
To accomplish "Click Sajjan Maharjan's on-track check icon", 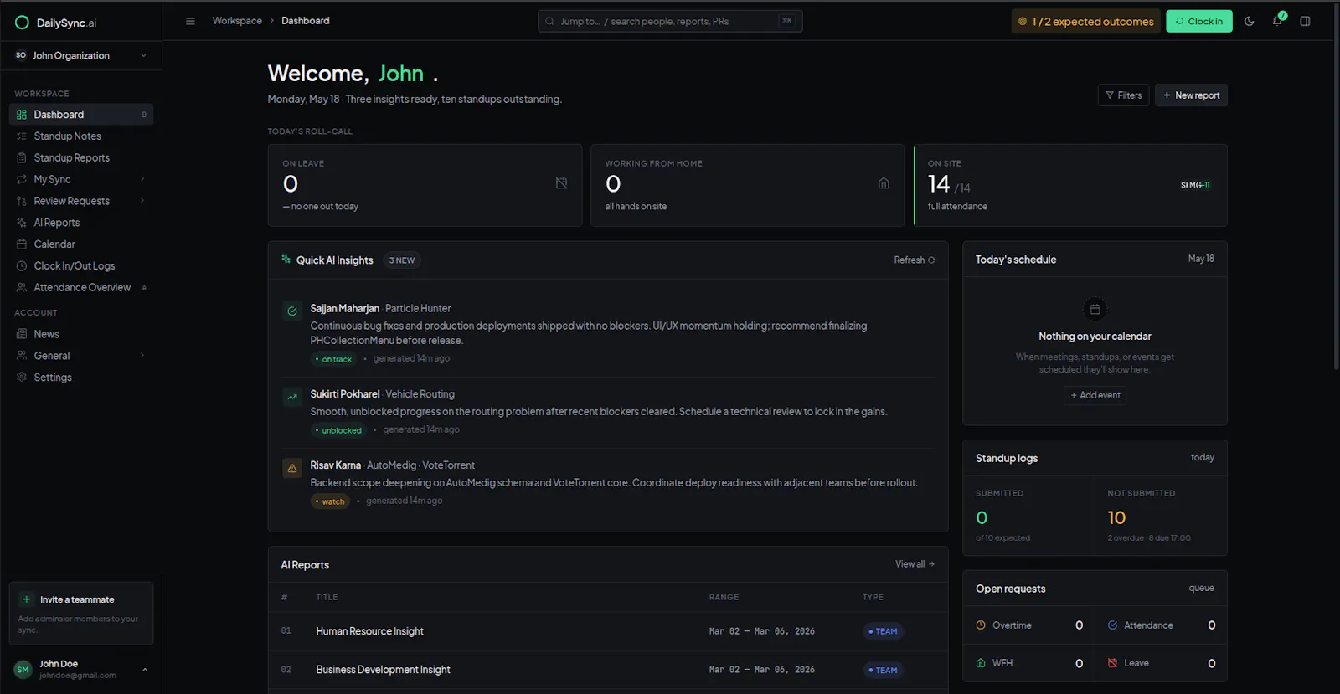I will (x=292, y=311).
